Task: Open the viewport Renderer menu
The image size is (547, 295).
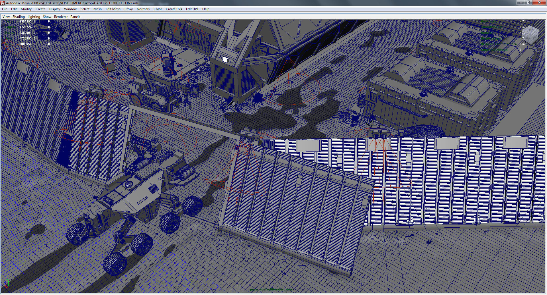Action: point(61,17)
